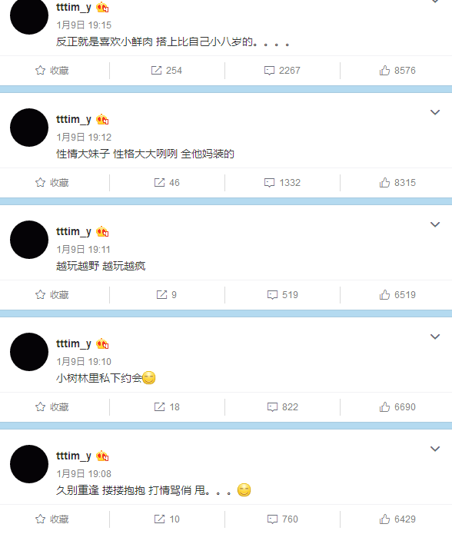Favorite the 19:12 post via the star icon

pyautogui.click(x=52, y=183)
